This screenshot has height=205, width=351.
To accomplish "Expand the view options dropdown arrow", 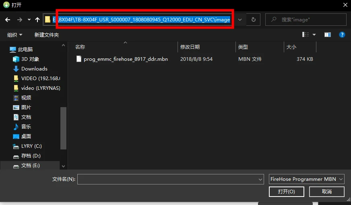I will 314,35.
